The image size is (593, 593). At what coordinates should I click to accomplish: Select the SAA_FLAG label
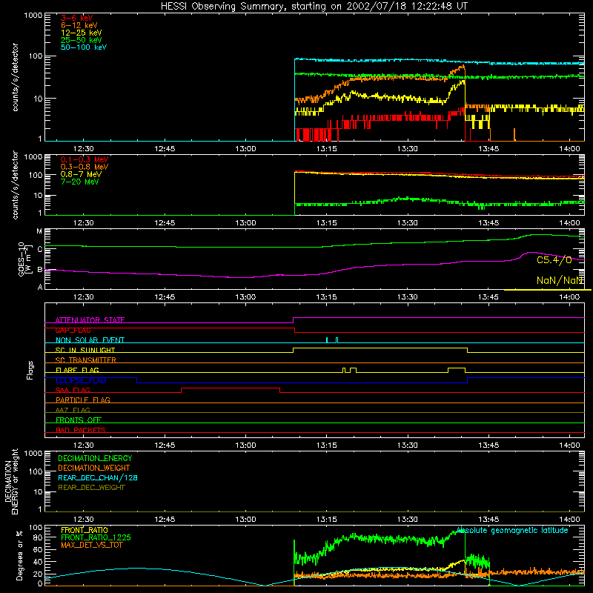tap(73, 390)
